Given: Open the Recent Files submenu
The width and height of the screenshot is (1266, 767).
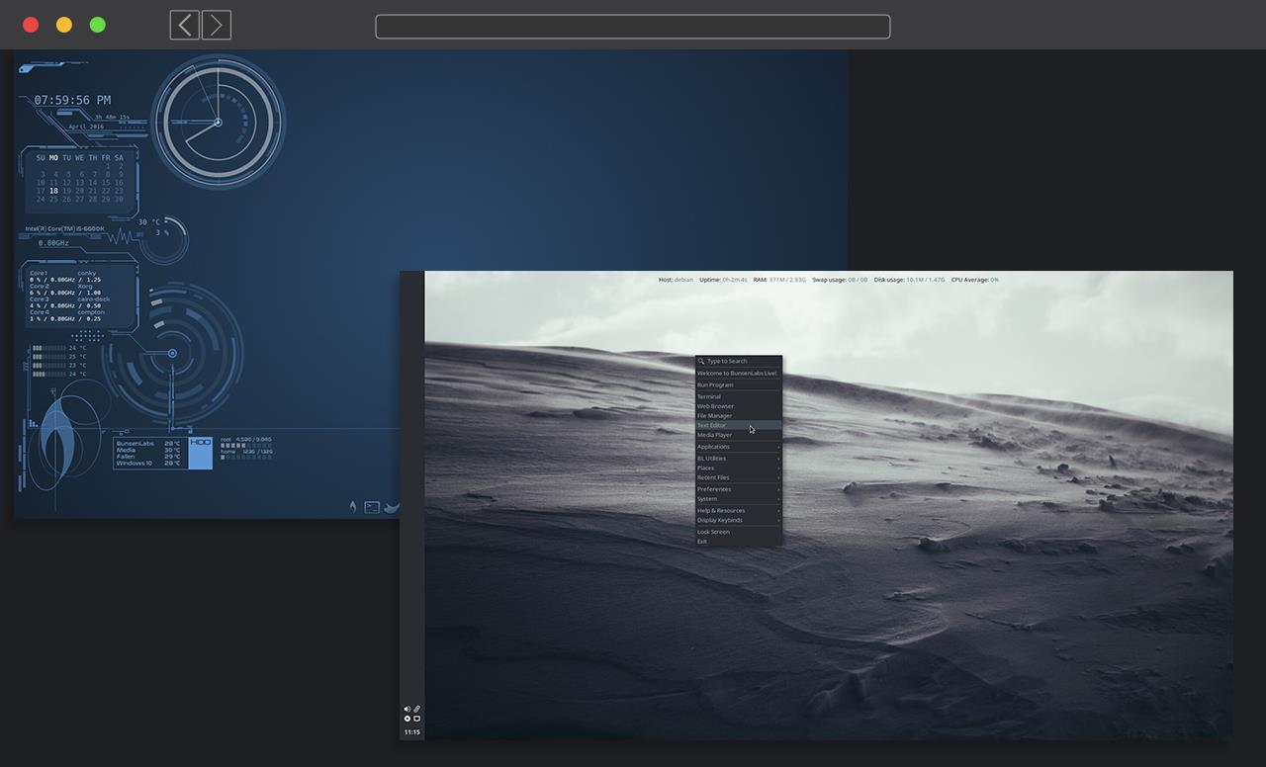Looking at the screenshot, I should [x=738, y=477].
